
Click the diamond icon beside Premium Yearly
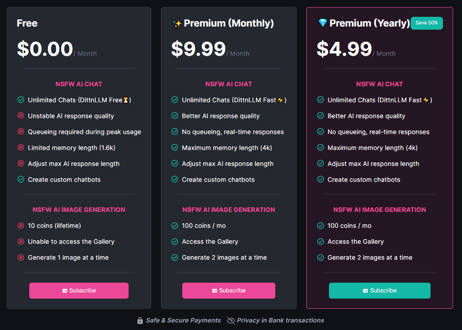coord(323,23)
